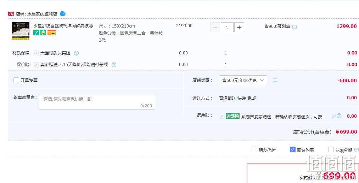Click the item price 1299.00
This screenshot has height=183, width=359.
point(347,26)
